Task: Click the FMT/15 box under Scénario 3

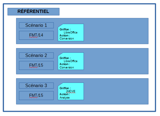Action: coord(36,96)
